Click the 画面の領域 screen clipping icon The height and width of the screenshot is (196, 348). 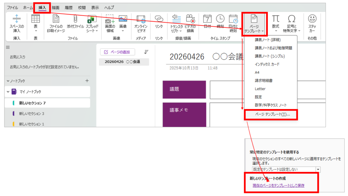click(x=110, y=20)
